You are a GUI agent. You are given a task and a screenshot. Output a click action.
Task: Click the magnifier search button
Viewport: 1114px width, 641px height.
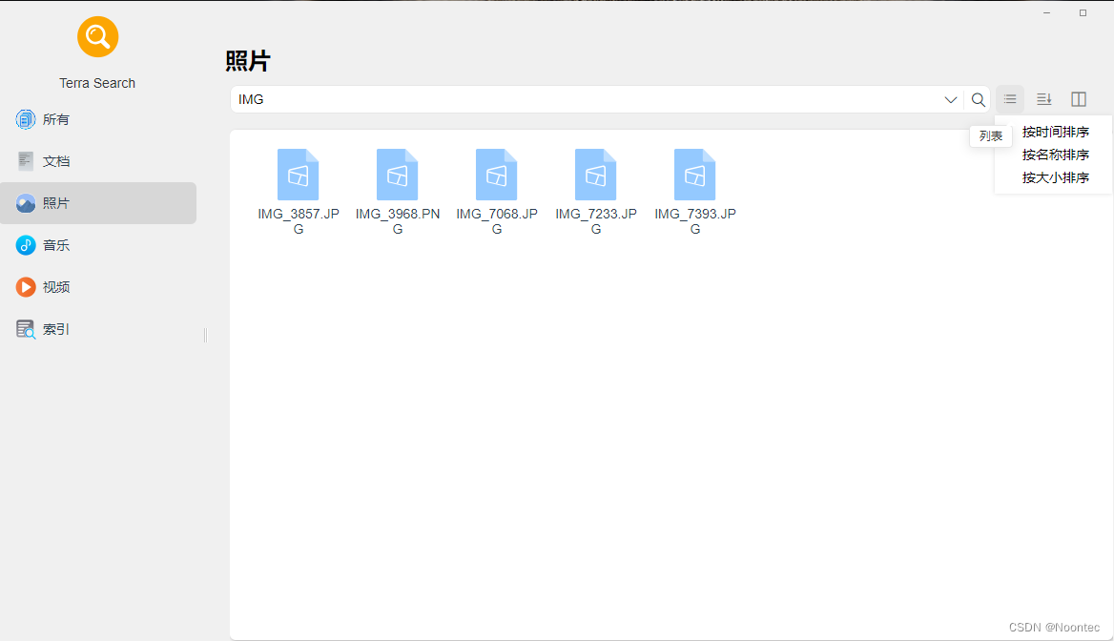(x=979, y=99)
